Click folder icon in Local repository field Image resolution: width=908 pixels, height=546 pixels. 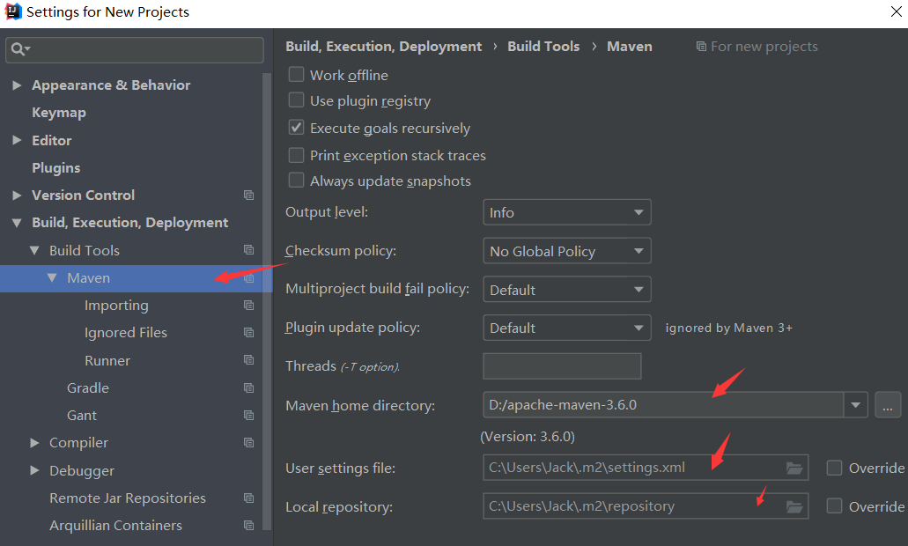tap(794, 506)
